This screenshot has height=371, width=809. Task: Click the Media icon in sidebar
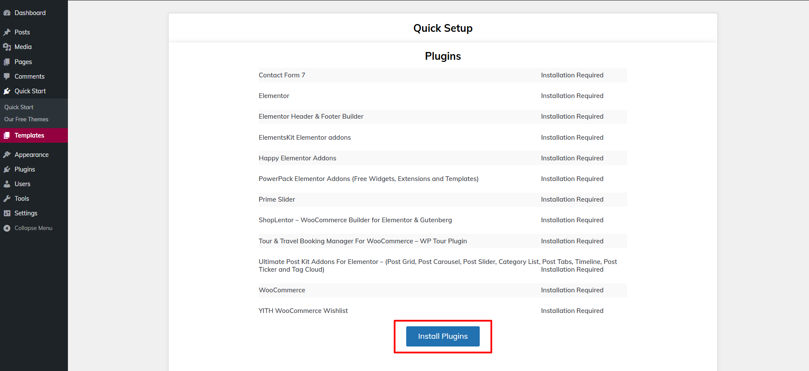point(7,47)
